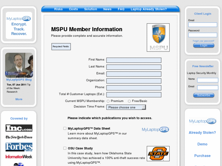Click Forgot your password link

click(203, 41)
